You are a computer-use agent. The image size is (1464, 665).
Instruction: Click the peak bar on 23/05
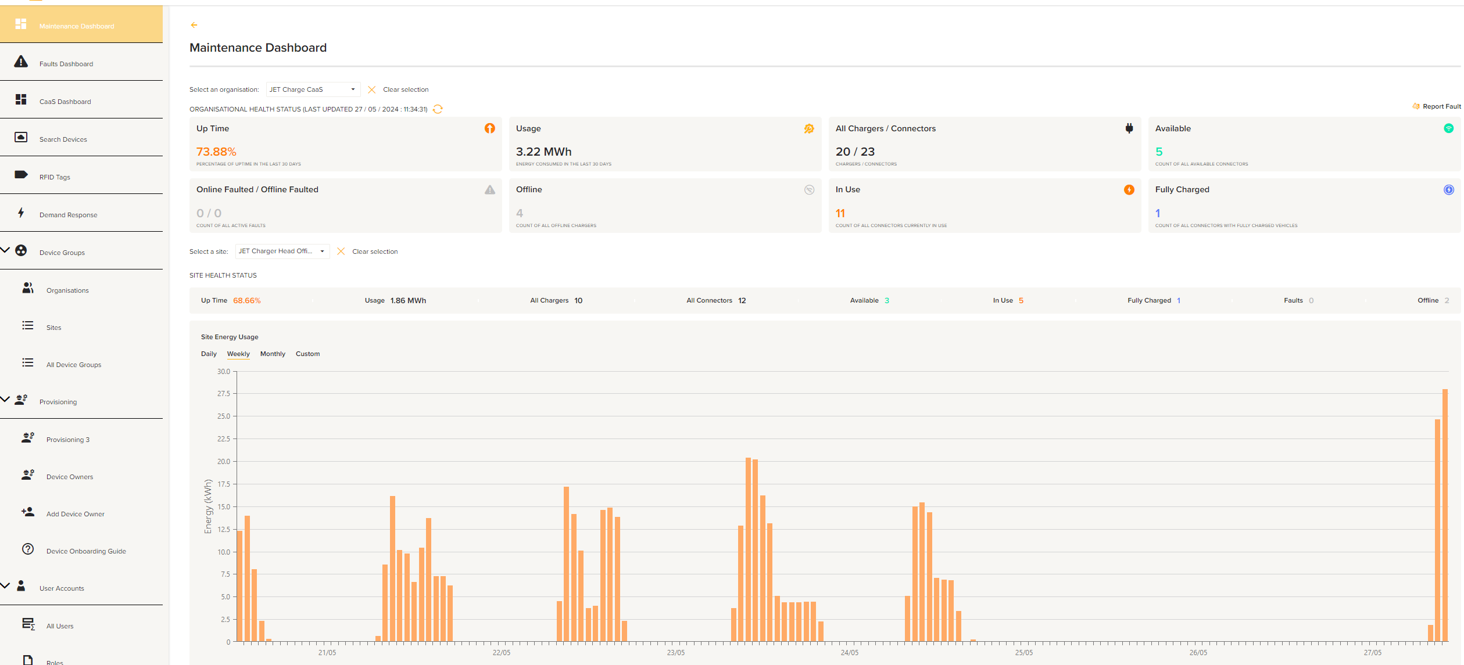[748, 549]
